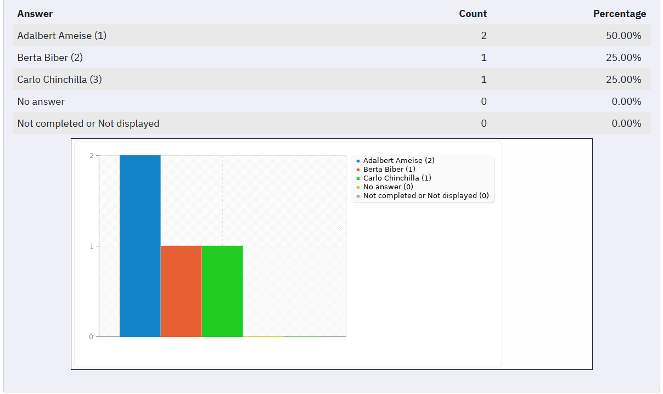Click the 0.00% cell in No answer row
663x394 pixels.
click(626, 102)
